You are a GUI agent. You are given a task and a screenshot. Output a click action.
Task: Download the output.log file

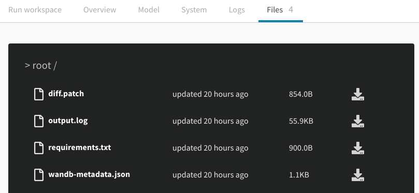pos(358,121)
